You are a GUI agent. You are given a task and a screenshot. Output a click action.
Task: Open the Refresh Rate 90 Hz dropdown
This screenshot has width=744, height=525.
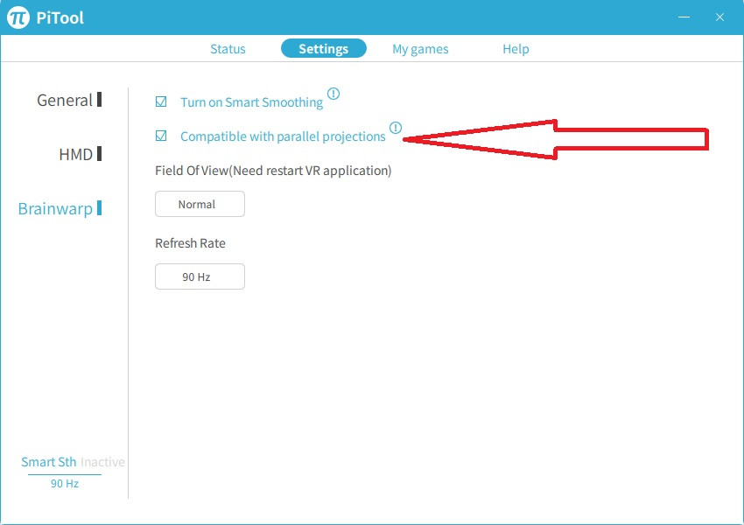pos(200,276)
